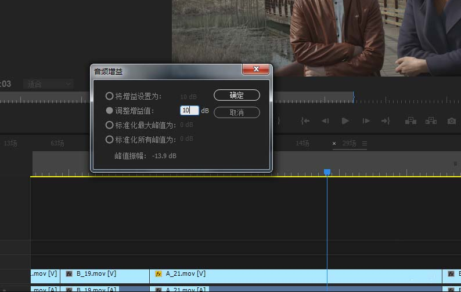The image size is (461, 292).
Task: Click the blue timeline playhead marker
Action: (x=327, y=172)
